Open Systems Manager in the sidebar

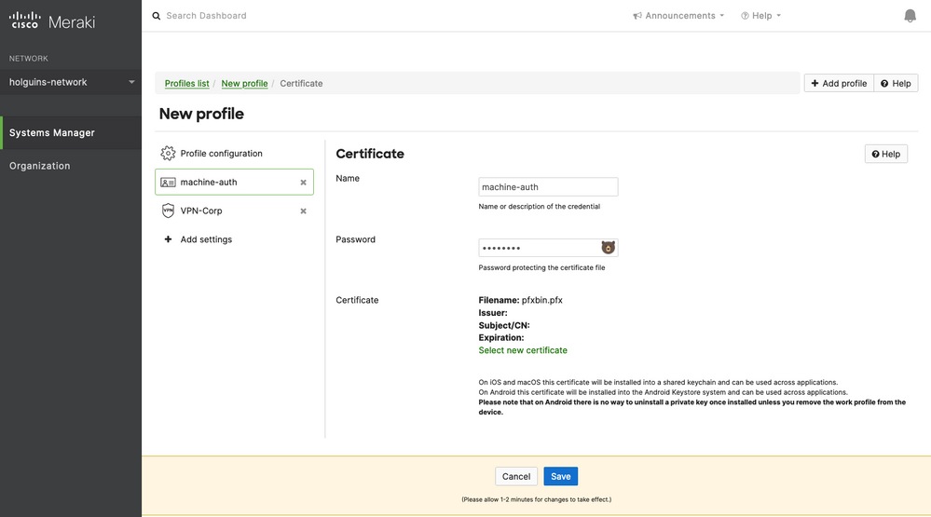pos(52,133)
